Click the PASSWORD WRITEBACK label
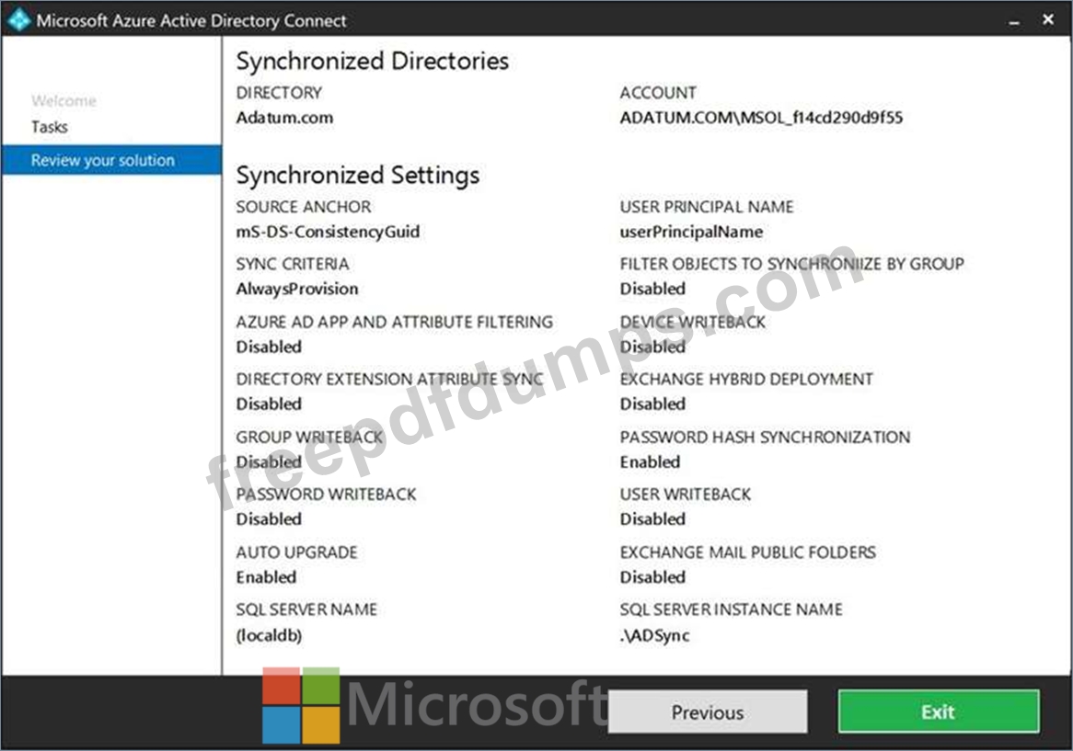The height and width of the screenshot is (751, 1073). click(327, 495)
